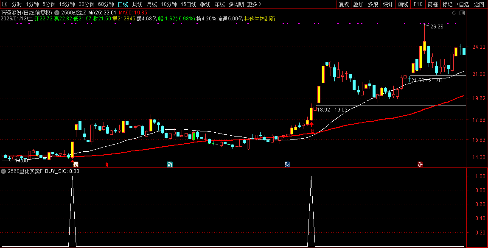Click the 21.58 - 21.70 gap label
Image resolution: width=488 pixels, height=248 pixels.
pos(426,81)
